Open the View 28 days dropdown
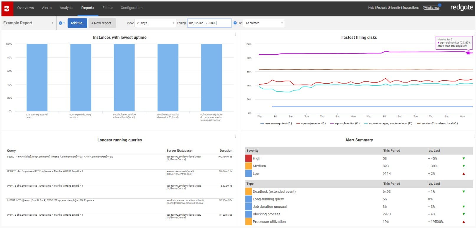Image resolution: width=476 pixels, height=228 pixels. coord(155,23)
